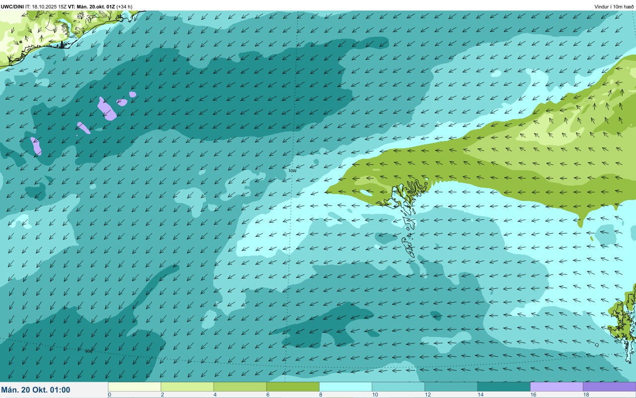Click the purple legend swatch above 18
636x398 pixels.
pyautogui.click(x=609, y=387)
